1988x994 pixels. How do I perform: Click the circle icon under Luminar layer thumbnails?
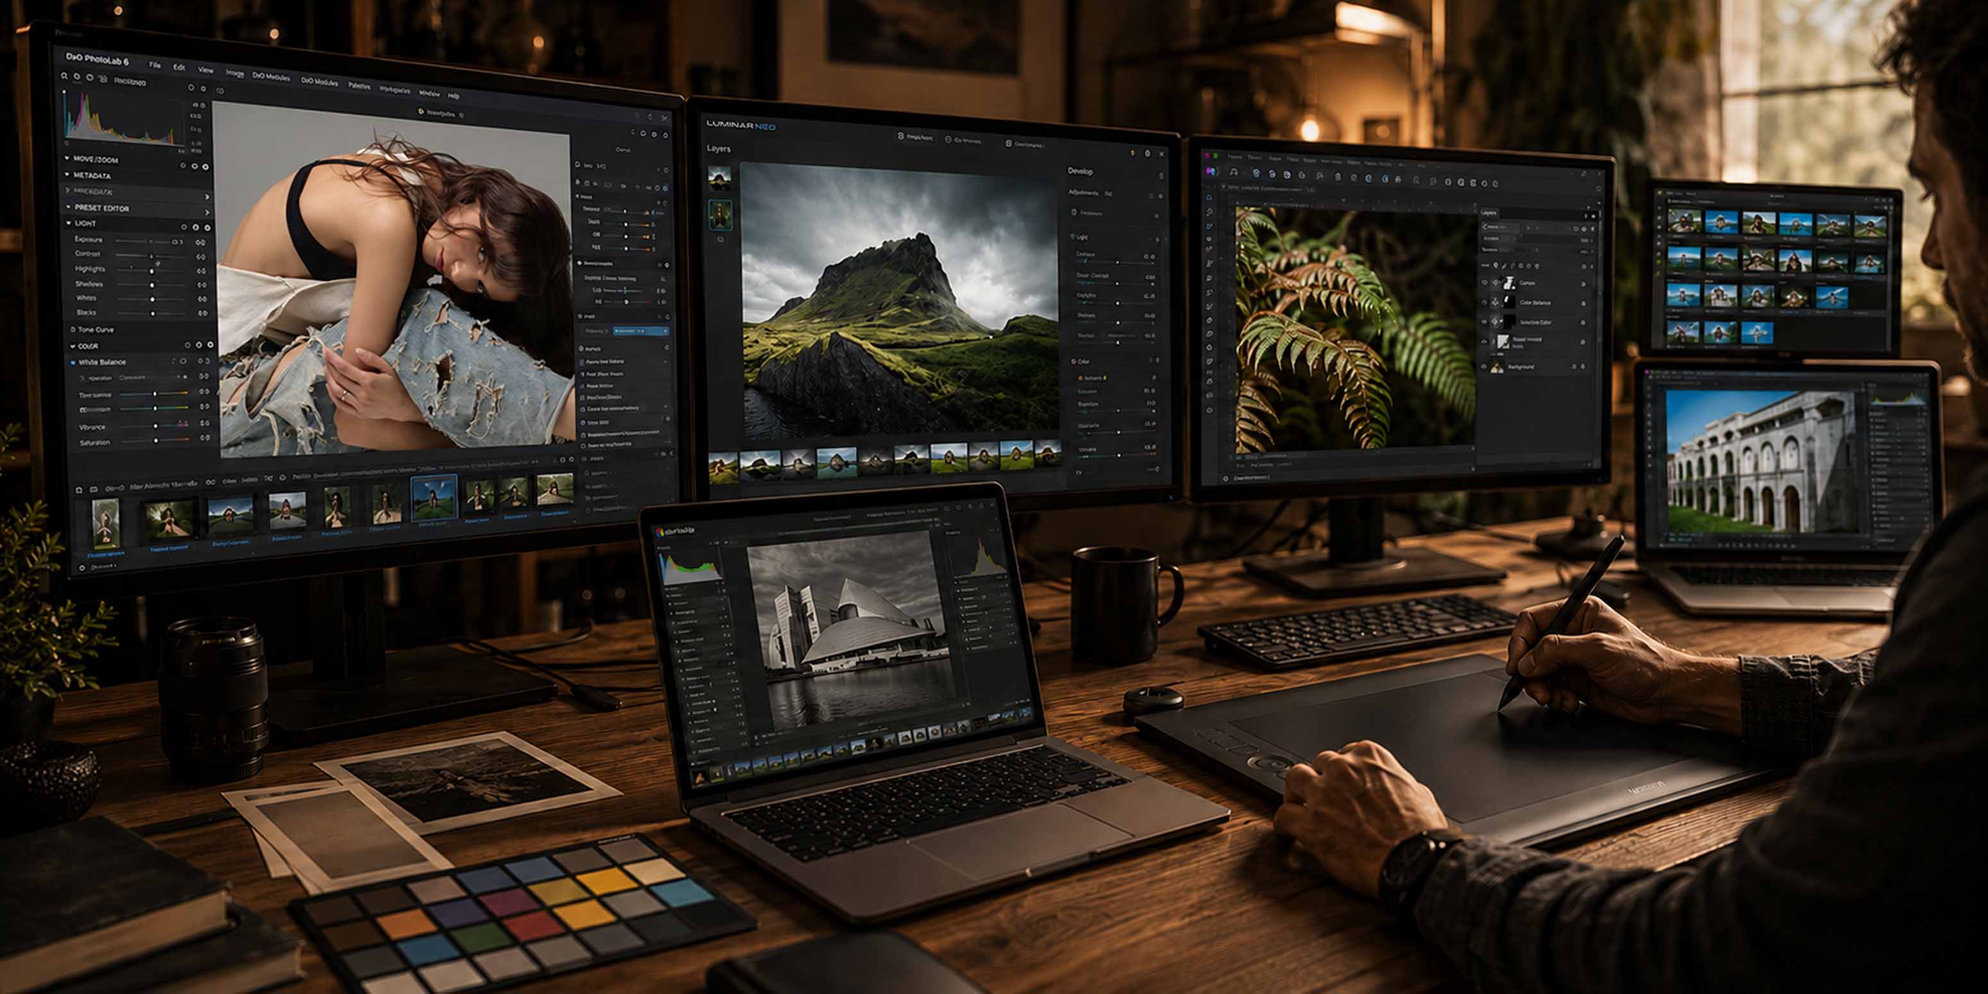(720, 240)
